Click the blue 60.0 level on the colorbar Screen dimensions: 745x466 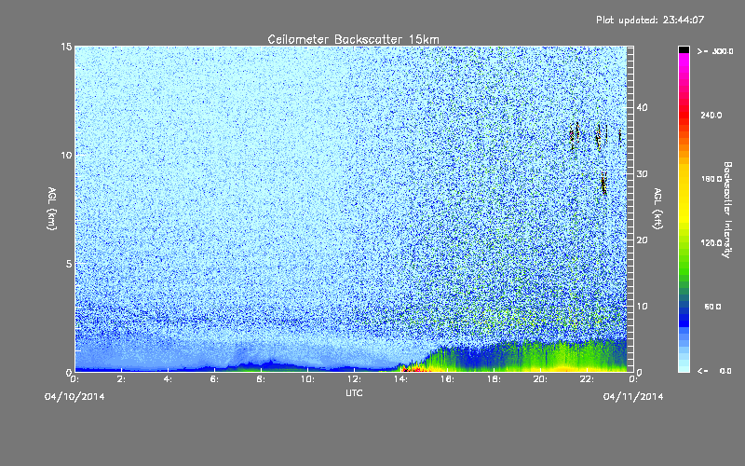tap(684, 307)
